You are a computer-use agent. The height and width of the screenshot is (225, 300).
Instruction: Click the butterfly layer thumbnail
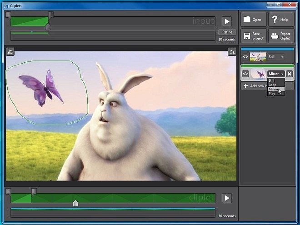coord(258,73)
